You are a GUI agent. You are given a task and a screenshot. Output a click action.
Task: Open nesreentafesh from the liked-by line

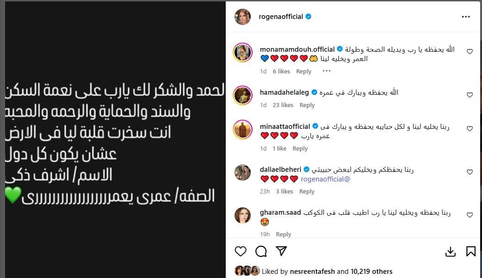312,272
